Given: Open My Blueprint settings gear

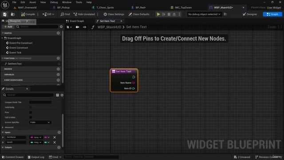Looking at the screenshot, I should (61, 27).
